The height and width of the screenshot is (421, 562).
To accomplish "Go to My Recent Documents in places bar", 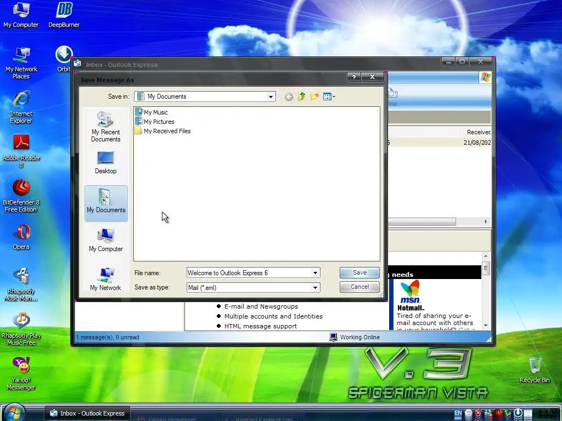I will click(x=106, y=127).
